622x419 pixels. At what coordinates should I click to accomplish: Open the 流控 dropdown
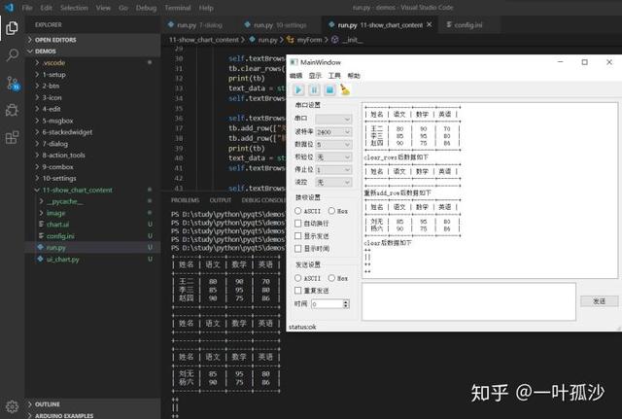[x=333, y=183]
